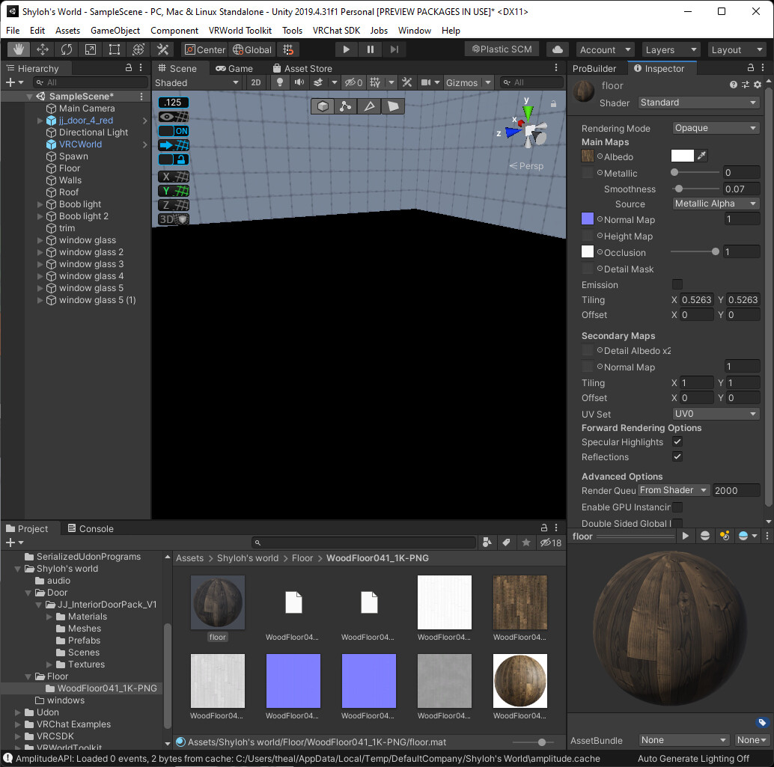Open the VRChat SDK menu
Screen dimensions: 774x767
[336, 31]
